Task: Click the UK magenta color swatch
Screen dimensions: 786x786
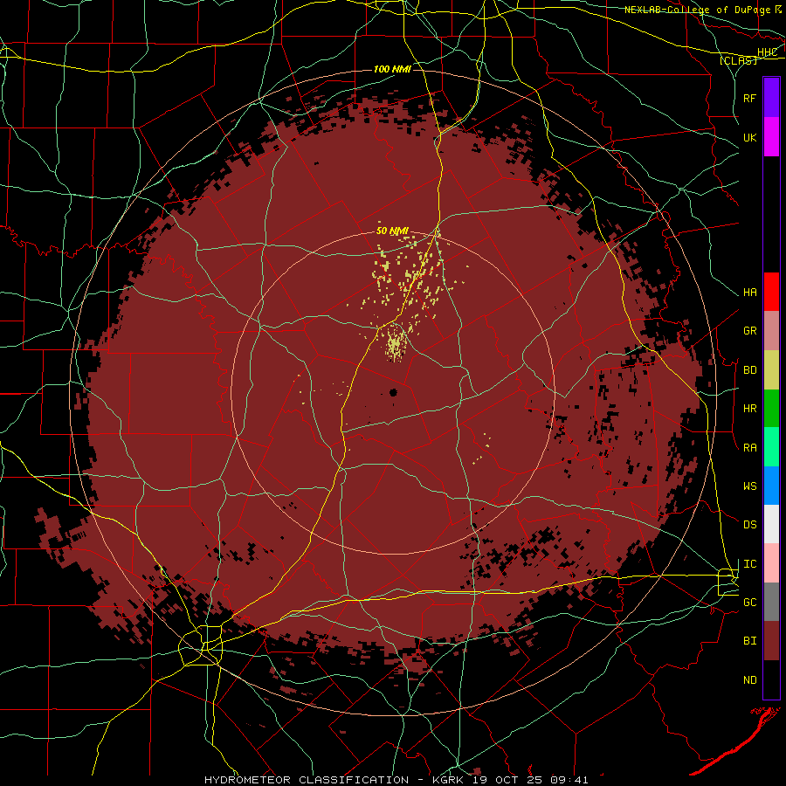Action: (771, 137)
